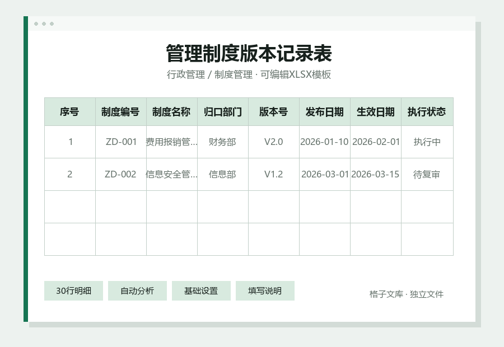Viewport: 504px width, 347px height.
Task: Select publish date 2026-01-10
Action: coord(325,142)
